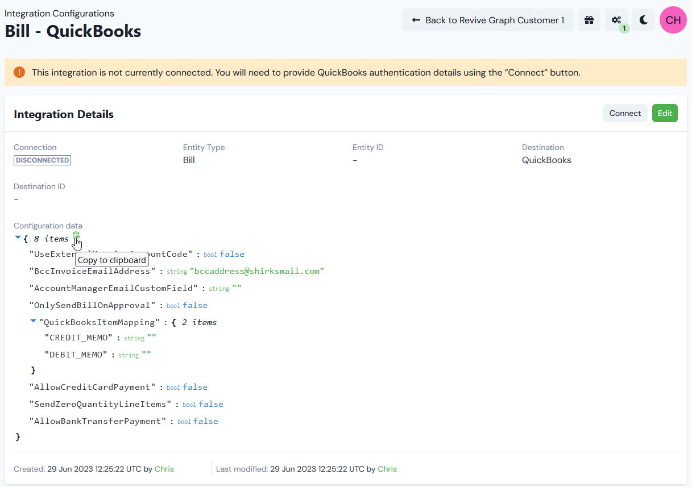Click the Connect button
This screenshot has height=487, width=692.
point(625,113)
